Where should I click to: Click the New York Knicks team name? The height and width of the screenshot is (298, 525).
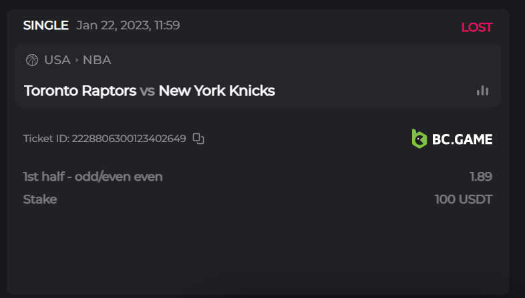point(217,91)
